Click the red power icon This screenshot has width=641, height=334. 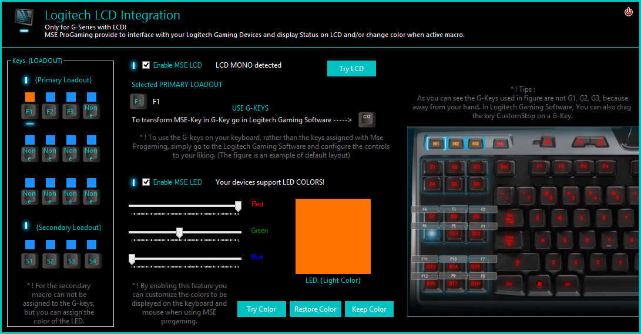pos(628,12)
